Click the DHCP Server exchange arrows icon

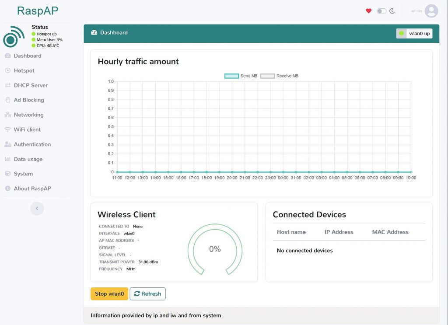coord(7,85)
